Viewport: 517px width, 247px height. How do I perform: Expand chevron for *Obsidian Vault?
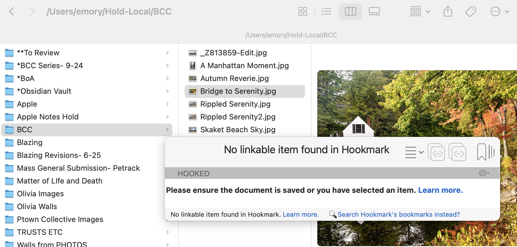(167, 91)
